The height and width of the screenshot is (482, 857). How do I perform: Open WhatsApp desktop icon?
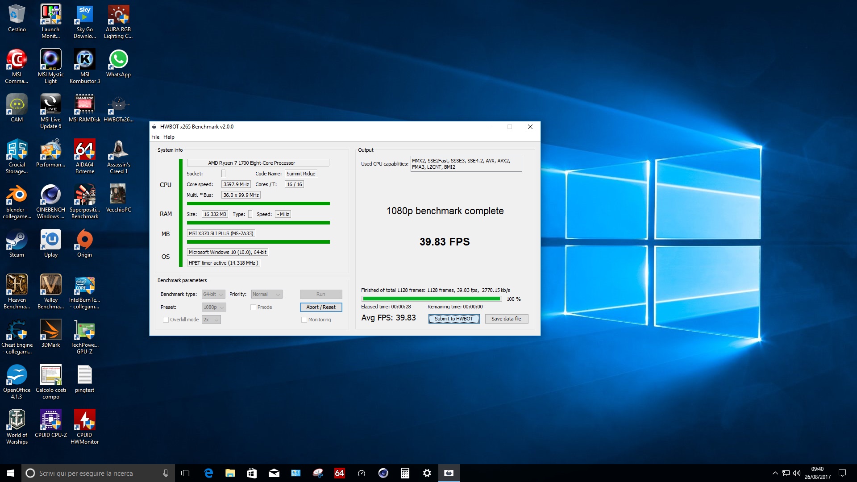118,63
